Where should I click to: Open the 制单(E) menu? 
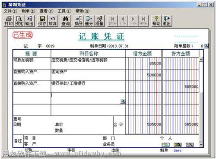tap(29, 11)
